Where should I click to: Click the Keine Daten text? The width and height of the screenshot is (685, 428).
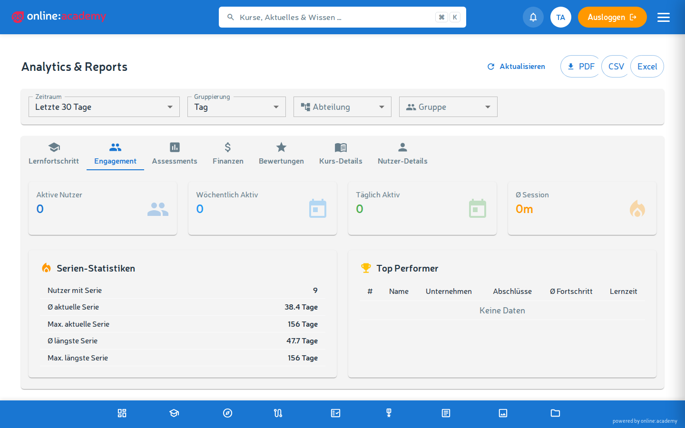pos(502,311)
